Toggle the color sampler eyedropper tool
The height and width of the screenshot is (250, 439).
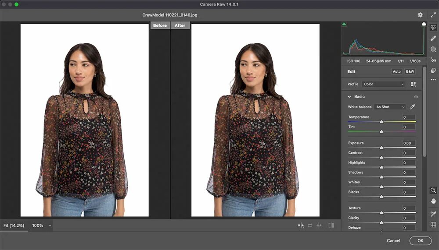pos(433,214)
